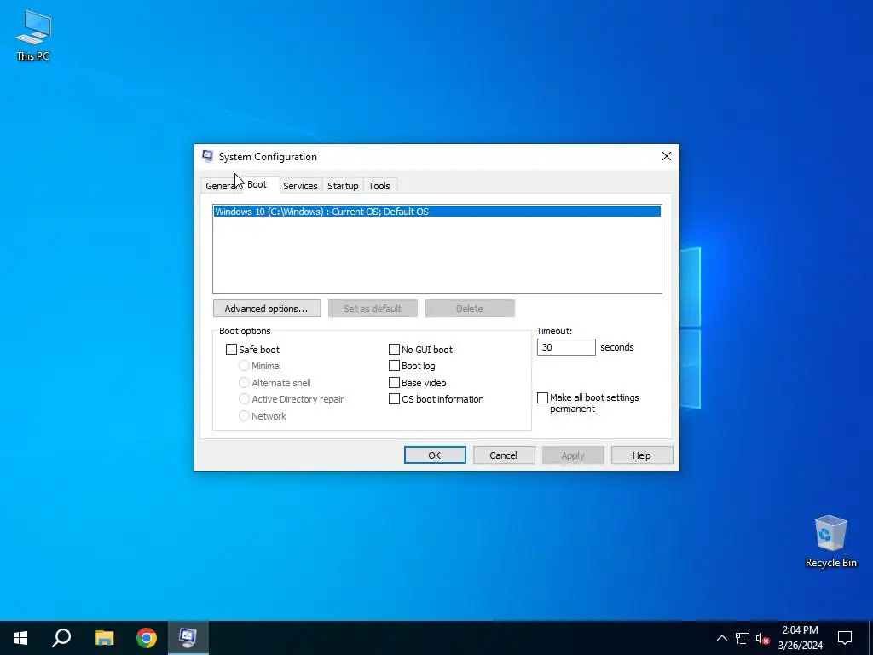Click System Configuration taskbar icon
Viewport: 873px width, 655px height.
click(188, 638)
